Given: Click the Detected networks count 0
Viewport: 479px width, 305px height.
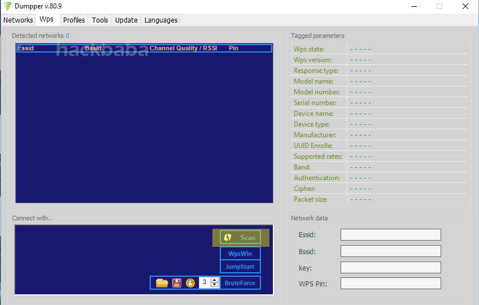Looking at the screenshot, I should (68, 36).
